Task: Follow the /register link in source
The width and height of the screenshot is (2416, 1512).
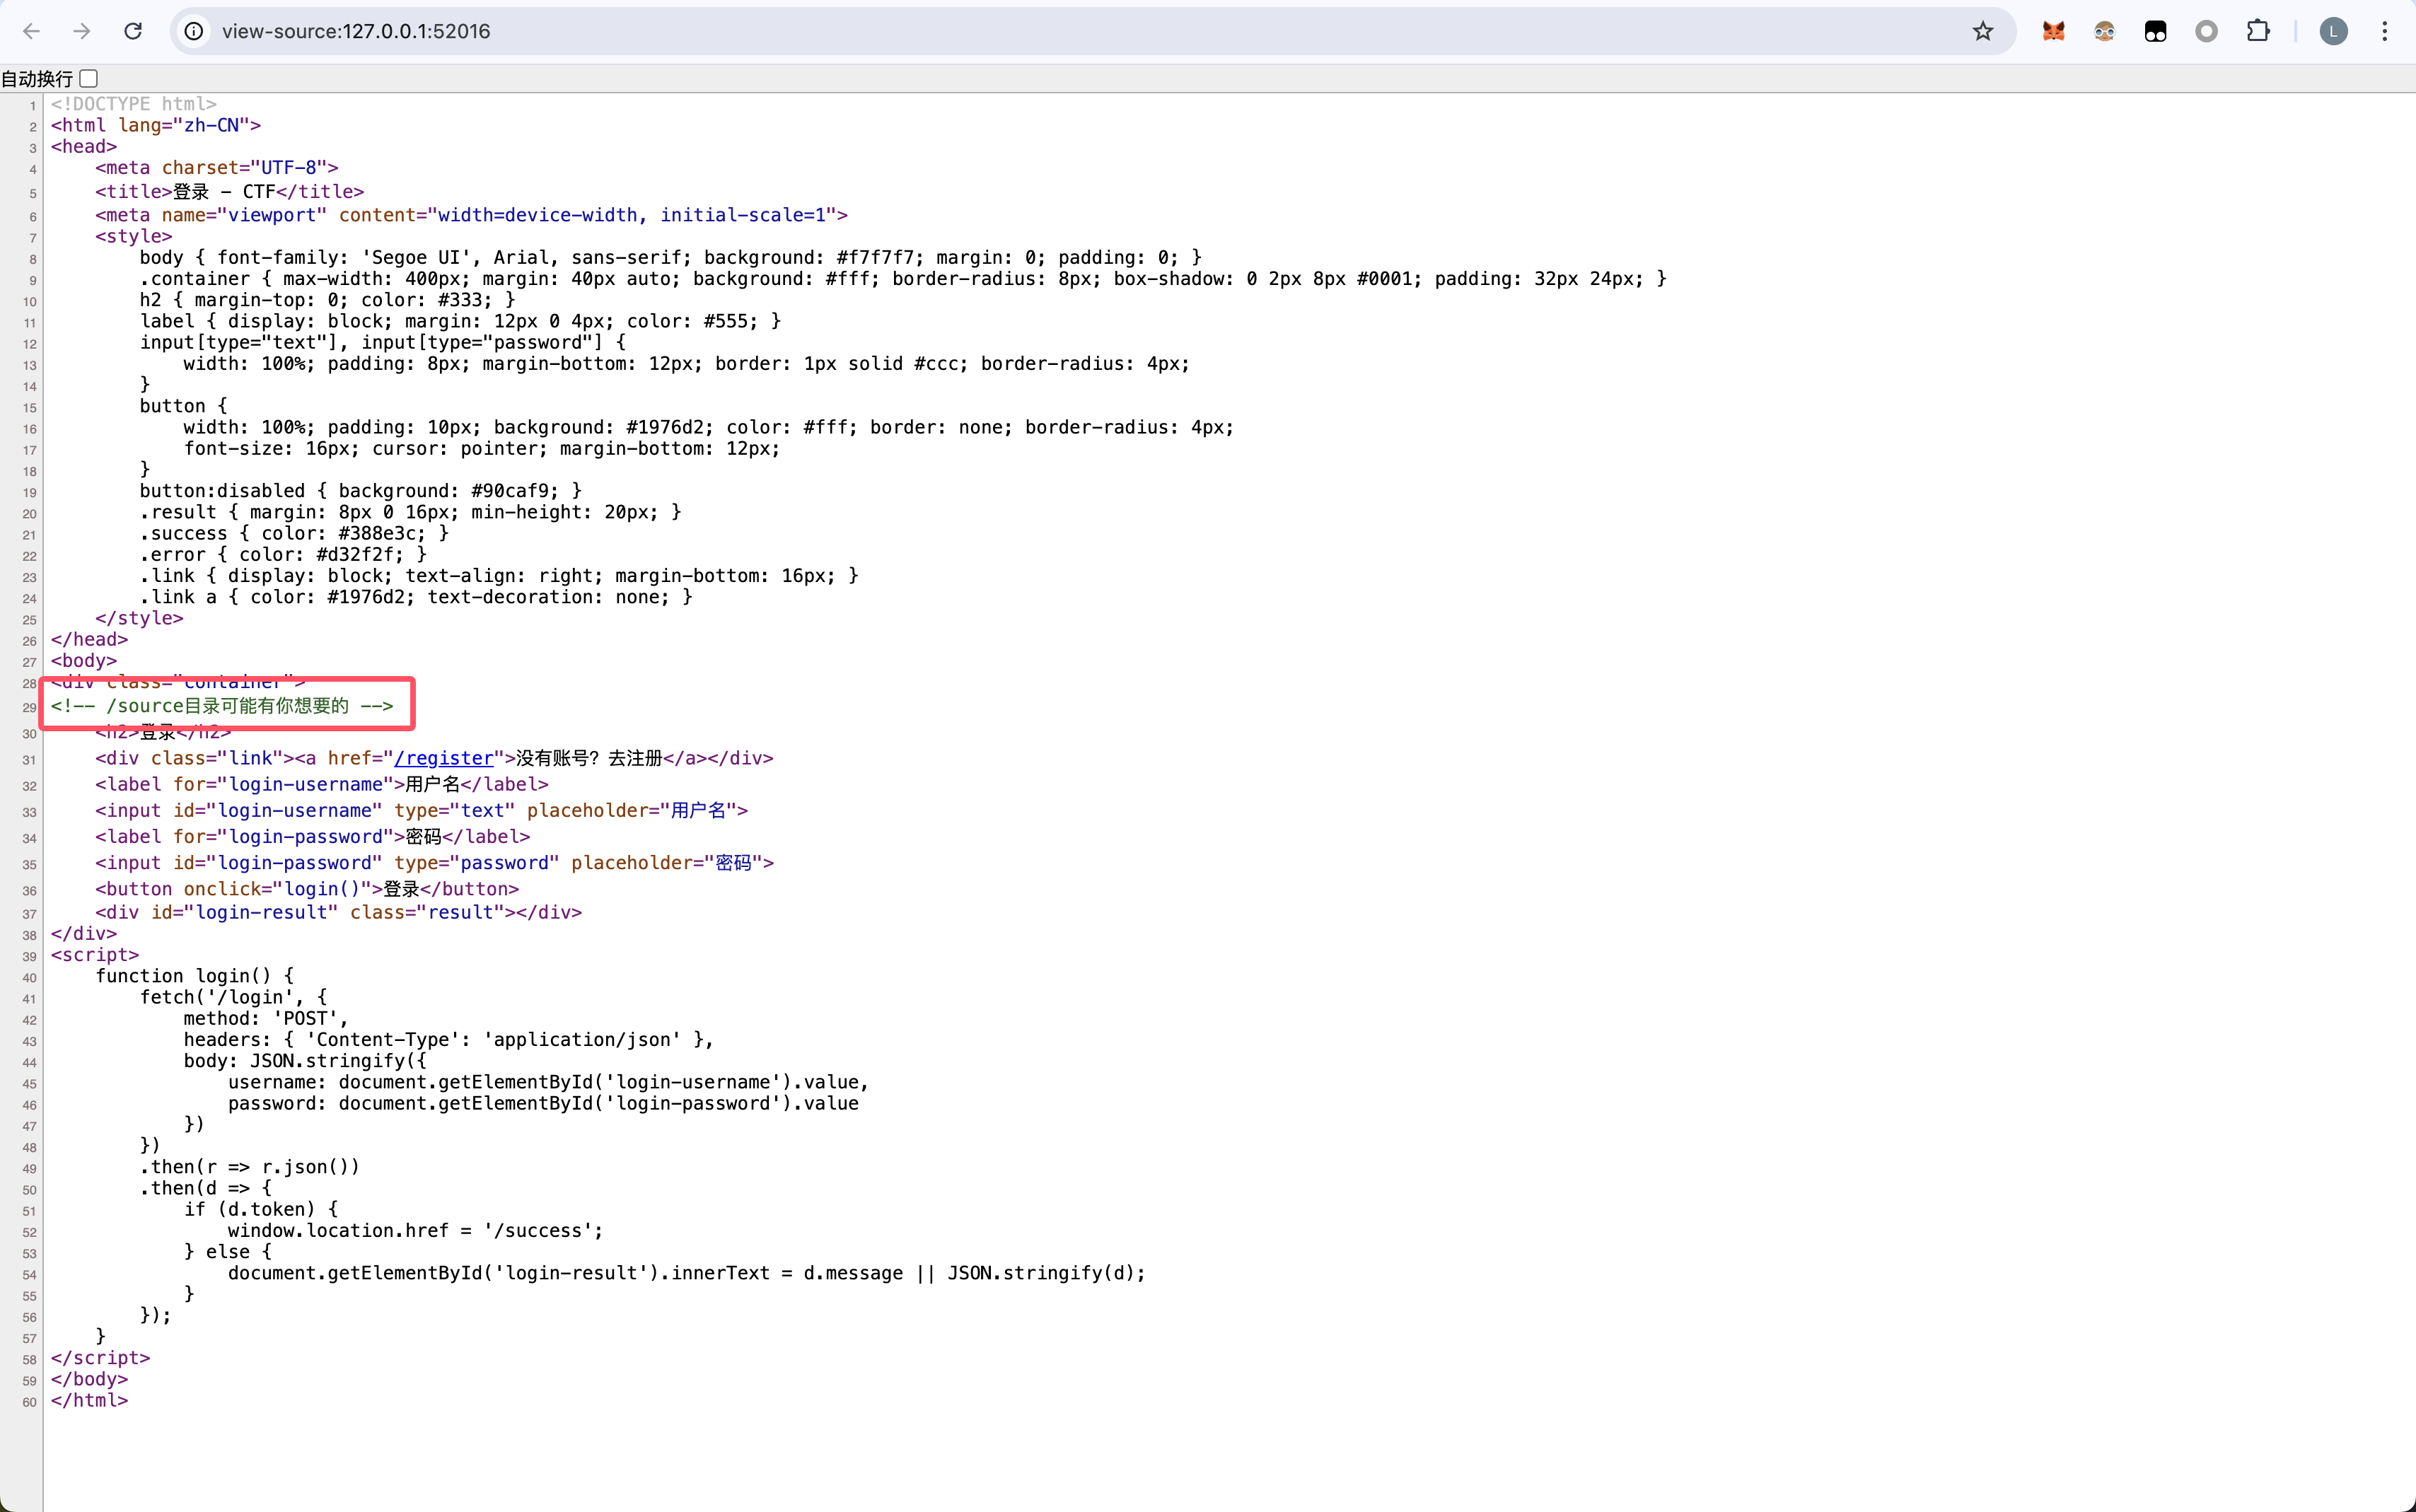Action: click(x=444, y=758)
